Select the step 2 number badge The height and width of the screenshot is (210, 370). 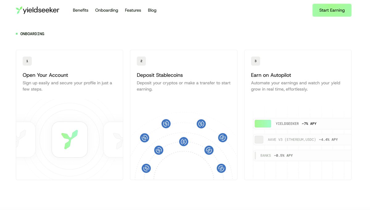pos(141,61)
